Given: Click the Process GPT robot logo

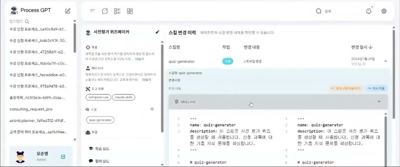Looking at the screenshot, I should [x=14, y=10].
